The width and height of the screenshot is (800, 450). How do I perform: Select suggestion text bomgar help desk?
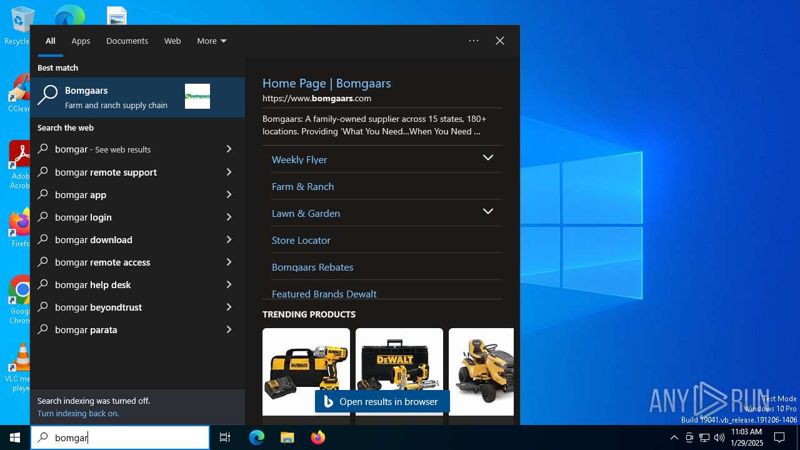coord(93,284)
